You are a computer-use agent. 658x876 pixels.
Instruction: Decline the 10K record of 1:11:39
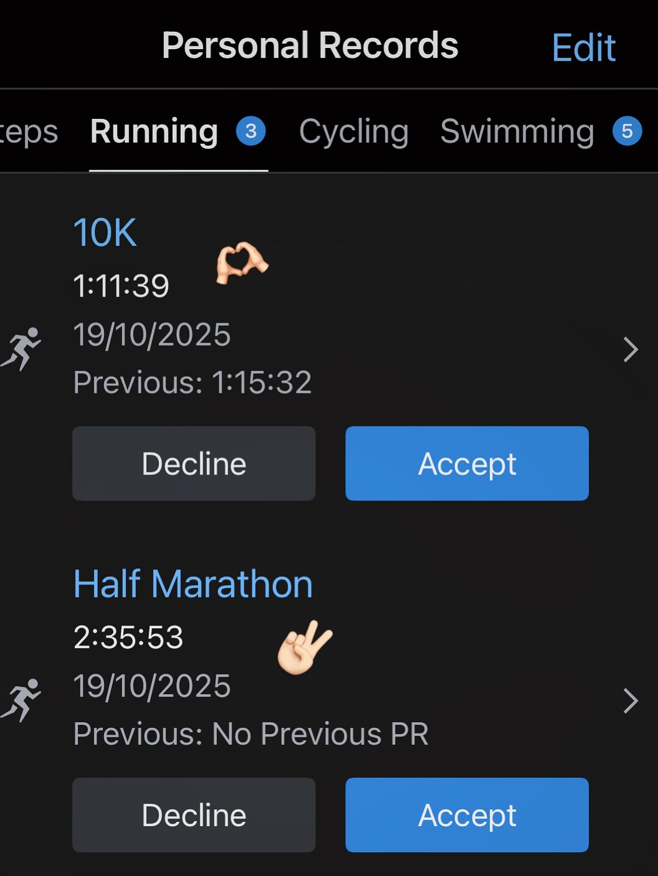tap(194, 463)
